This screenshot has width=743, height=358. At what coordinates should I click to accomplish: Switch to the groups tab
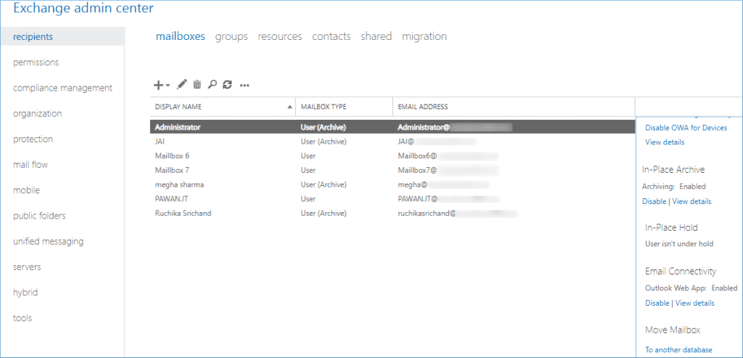point(231,36)
